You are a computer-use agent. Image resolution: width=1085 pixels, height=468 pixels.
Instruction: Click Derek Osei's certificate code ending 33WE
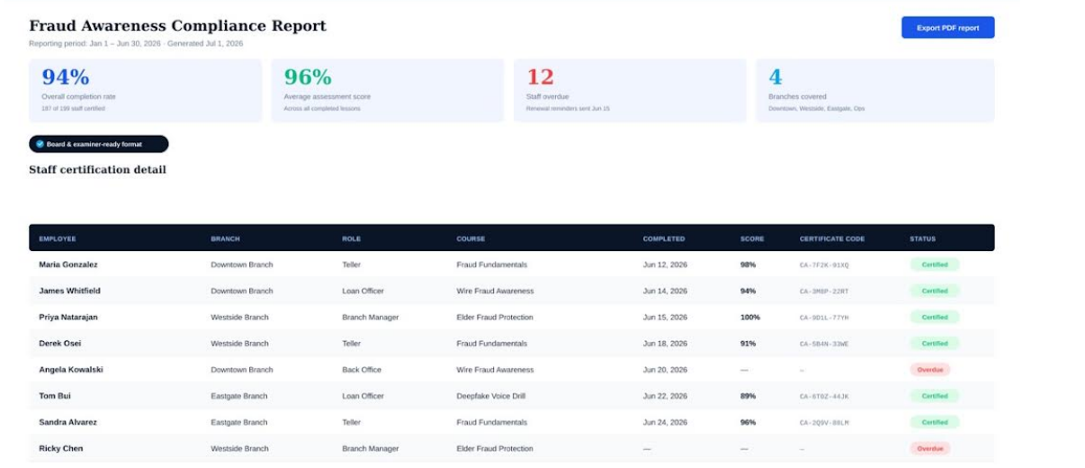[x=824, y=343]
